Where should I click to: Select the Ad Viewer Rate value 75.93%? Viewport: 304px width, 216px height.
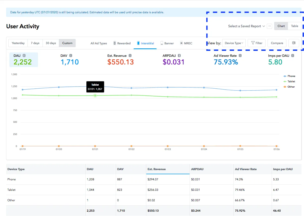click(226, 62)
